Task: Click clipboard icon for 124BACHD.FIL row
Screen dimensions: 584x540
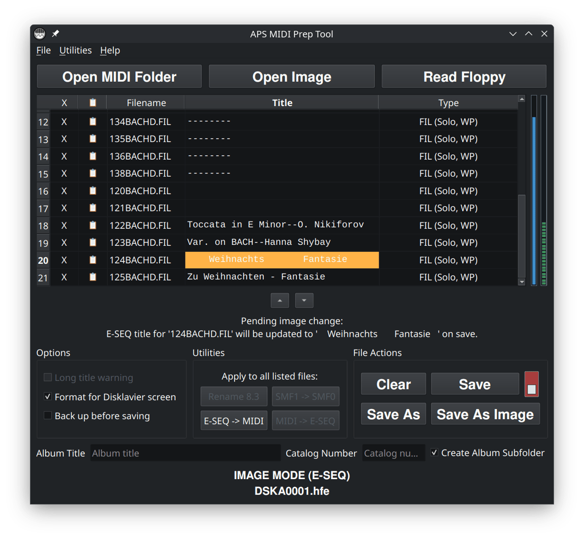Action: pyautogui.click(x=92, y=260)
